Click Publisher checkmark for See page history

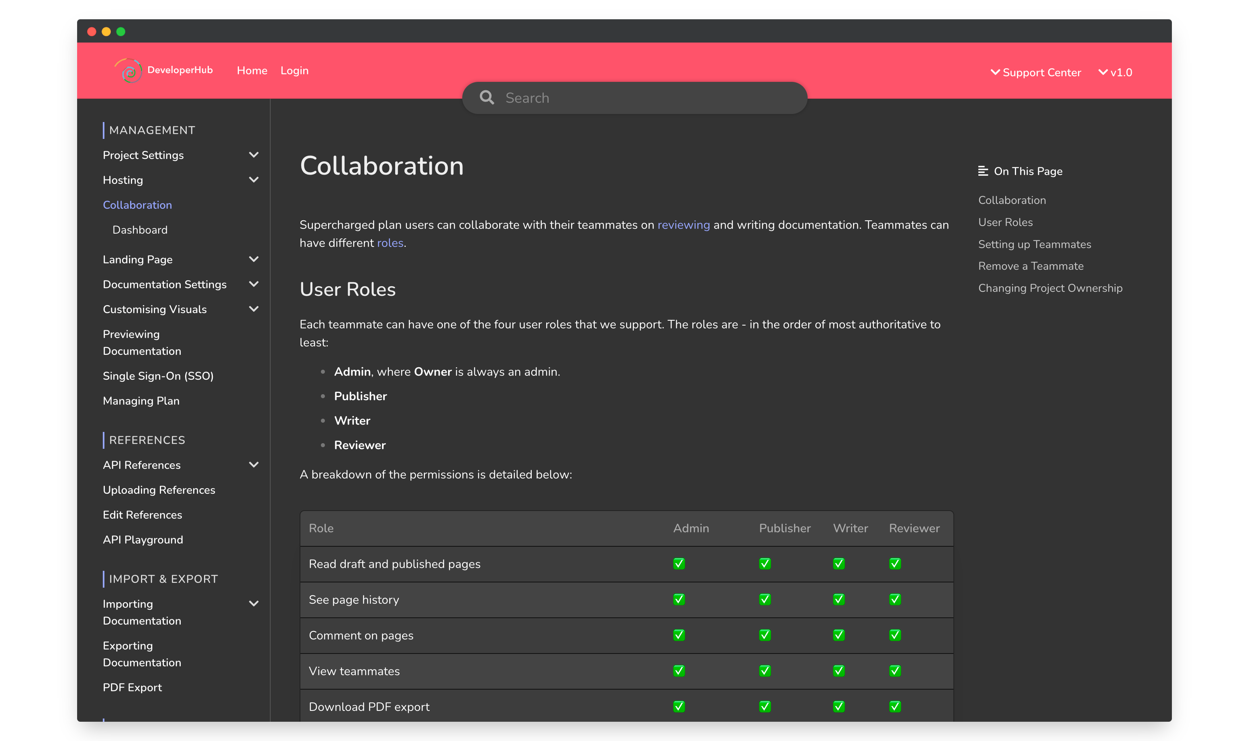[x=764, y=599]
